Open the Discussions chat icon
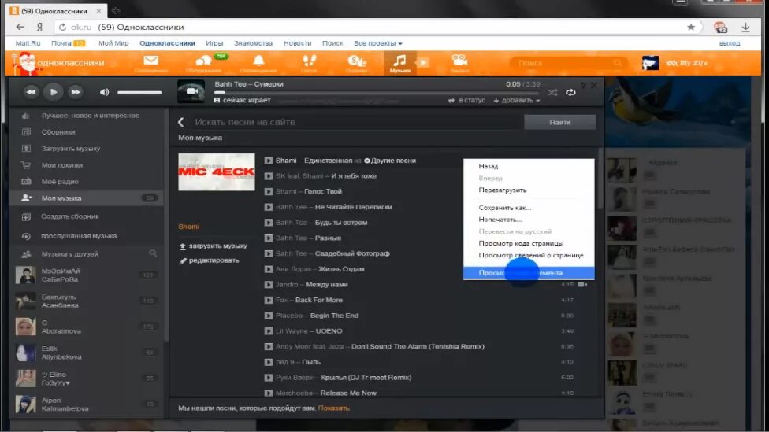Image resolution: width=769 pixels, height=432 pixels. click(x=203, y=61)
